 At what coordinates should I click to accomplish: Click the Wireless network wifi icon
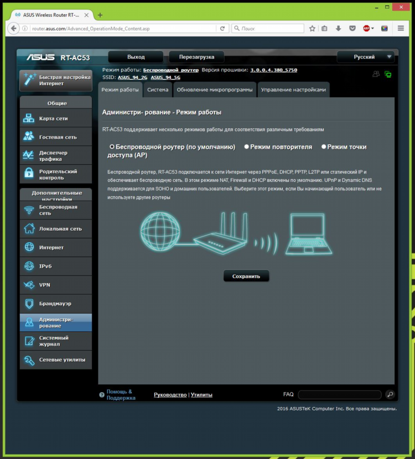pos(29,210)
